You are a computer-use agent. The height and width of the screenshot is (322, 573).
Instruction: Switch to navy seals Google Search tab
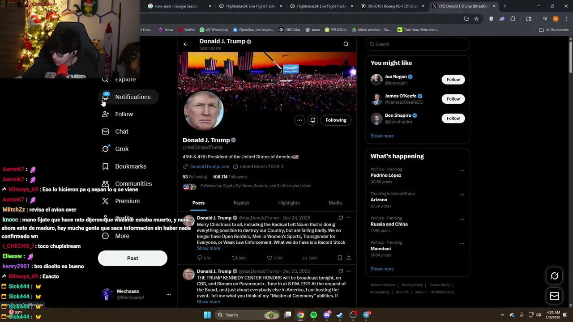[x=179, y=6]
